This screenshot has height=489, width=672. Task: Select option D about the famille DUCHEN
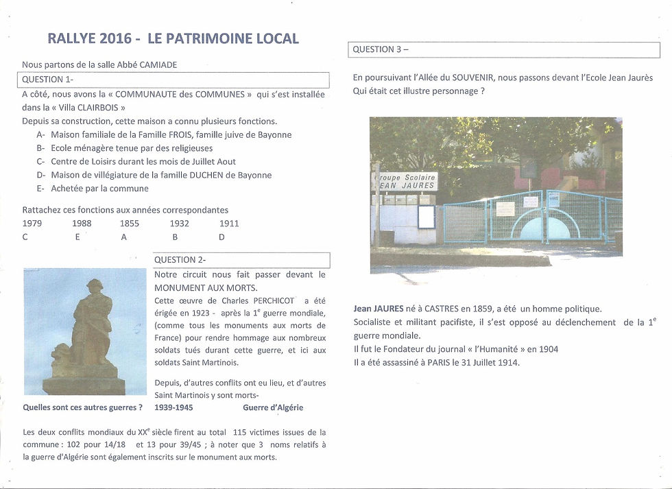pyautogui.click(x=154, y=175)
